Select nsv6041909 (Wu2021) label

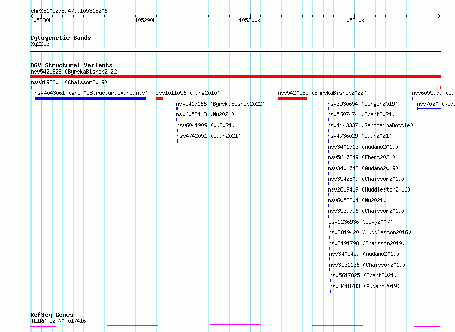(x=206, y=125)
